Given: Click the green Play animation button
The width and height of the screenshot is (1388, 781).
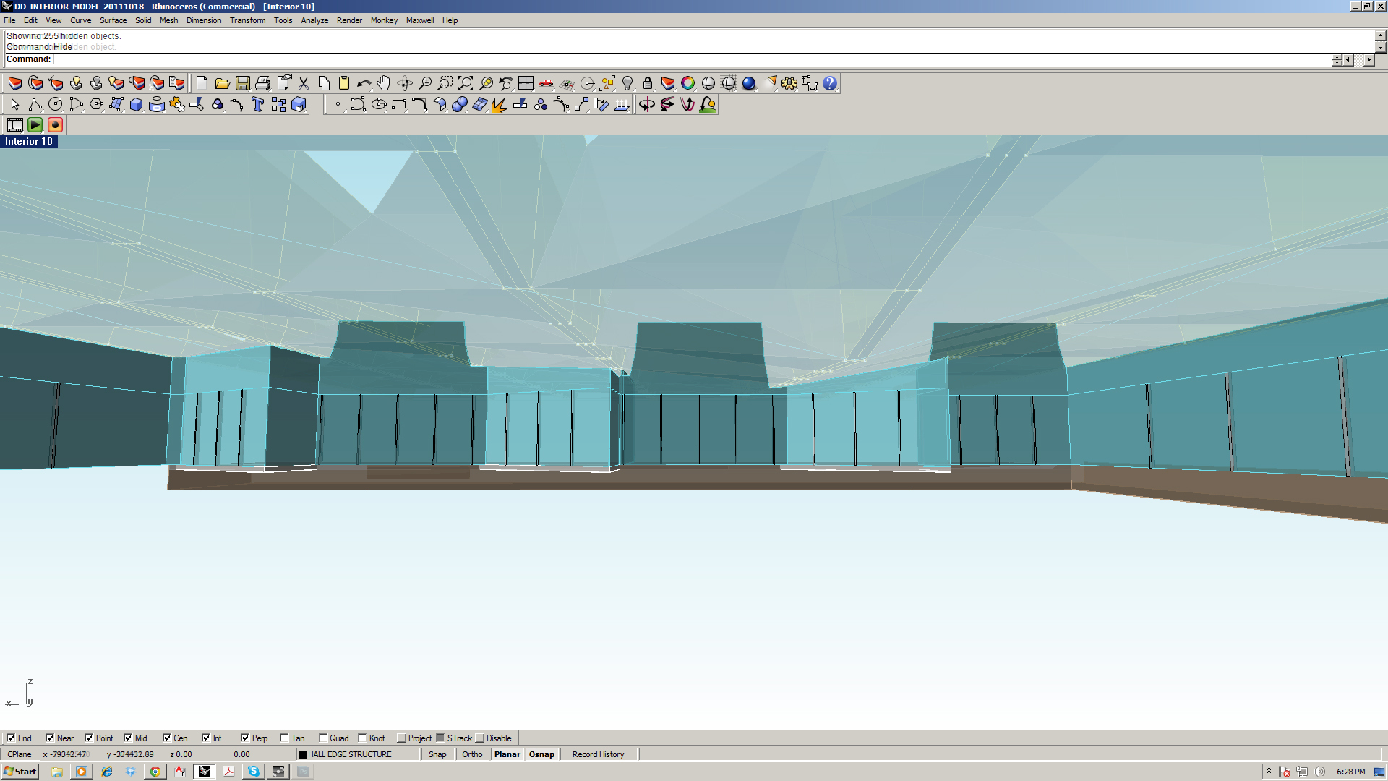Looking at the screenshot, I should tap(35, 125).
